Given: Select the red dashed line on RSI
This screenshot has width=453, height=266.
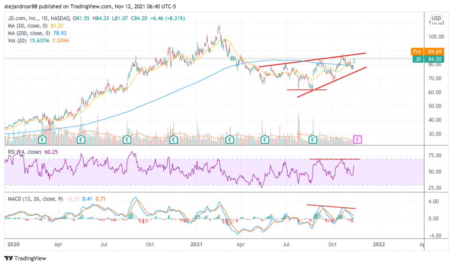Looking at the screenshot, I should click(334, 159).
